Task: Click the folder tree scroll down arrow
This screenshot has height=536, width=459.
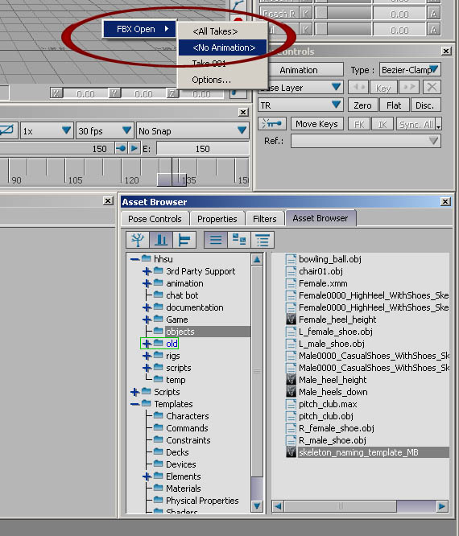Action: 257,505
